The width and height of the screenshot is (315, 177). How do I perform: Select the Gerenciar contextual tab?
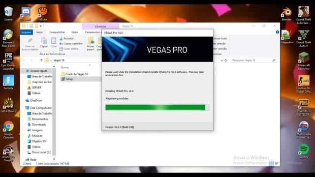tap(100, 26)
